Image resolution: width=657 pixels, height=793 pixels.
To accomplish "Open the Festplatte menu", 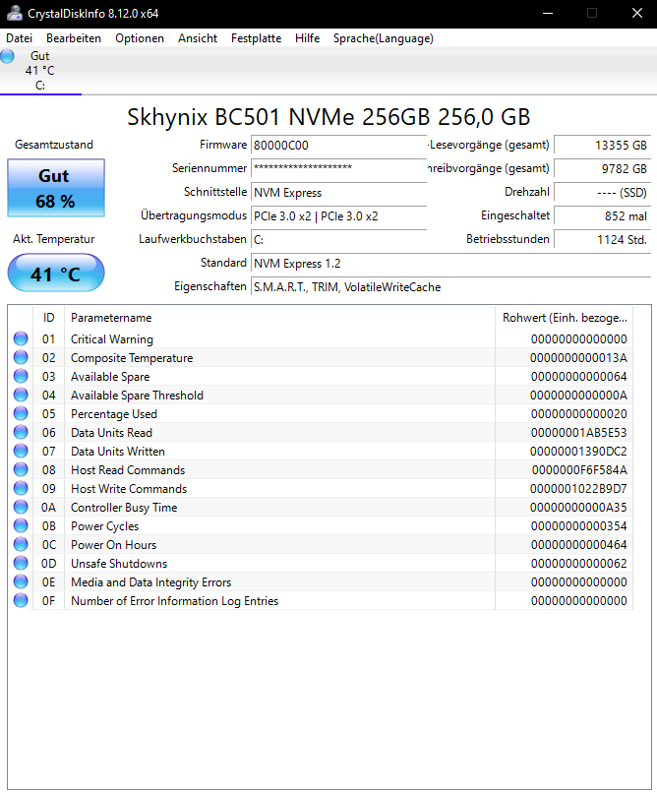I will click(x=257, y=38).
